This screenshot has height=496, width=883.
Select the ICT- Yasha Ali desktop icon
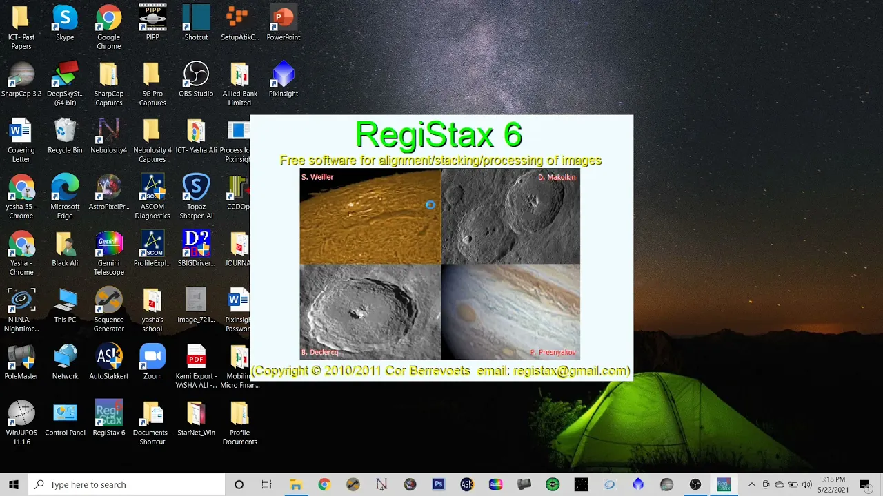click(x=196, y=135)
